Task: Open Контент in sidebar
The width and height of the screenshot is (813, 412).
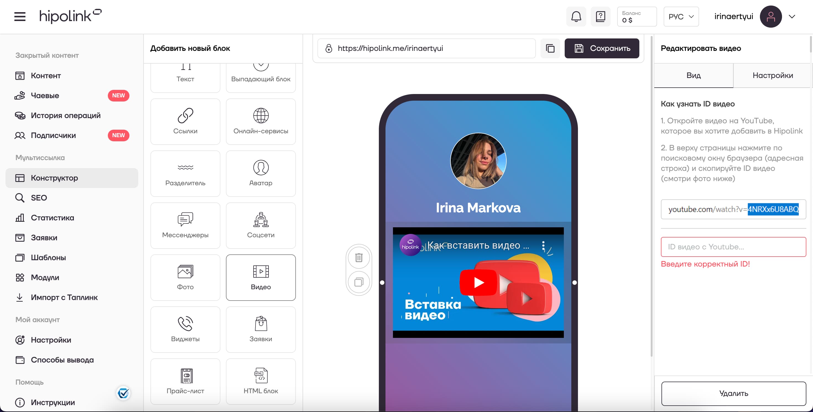Action: tap(72, 76)
